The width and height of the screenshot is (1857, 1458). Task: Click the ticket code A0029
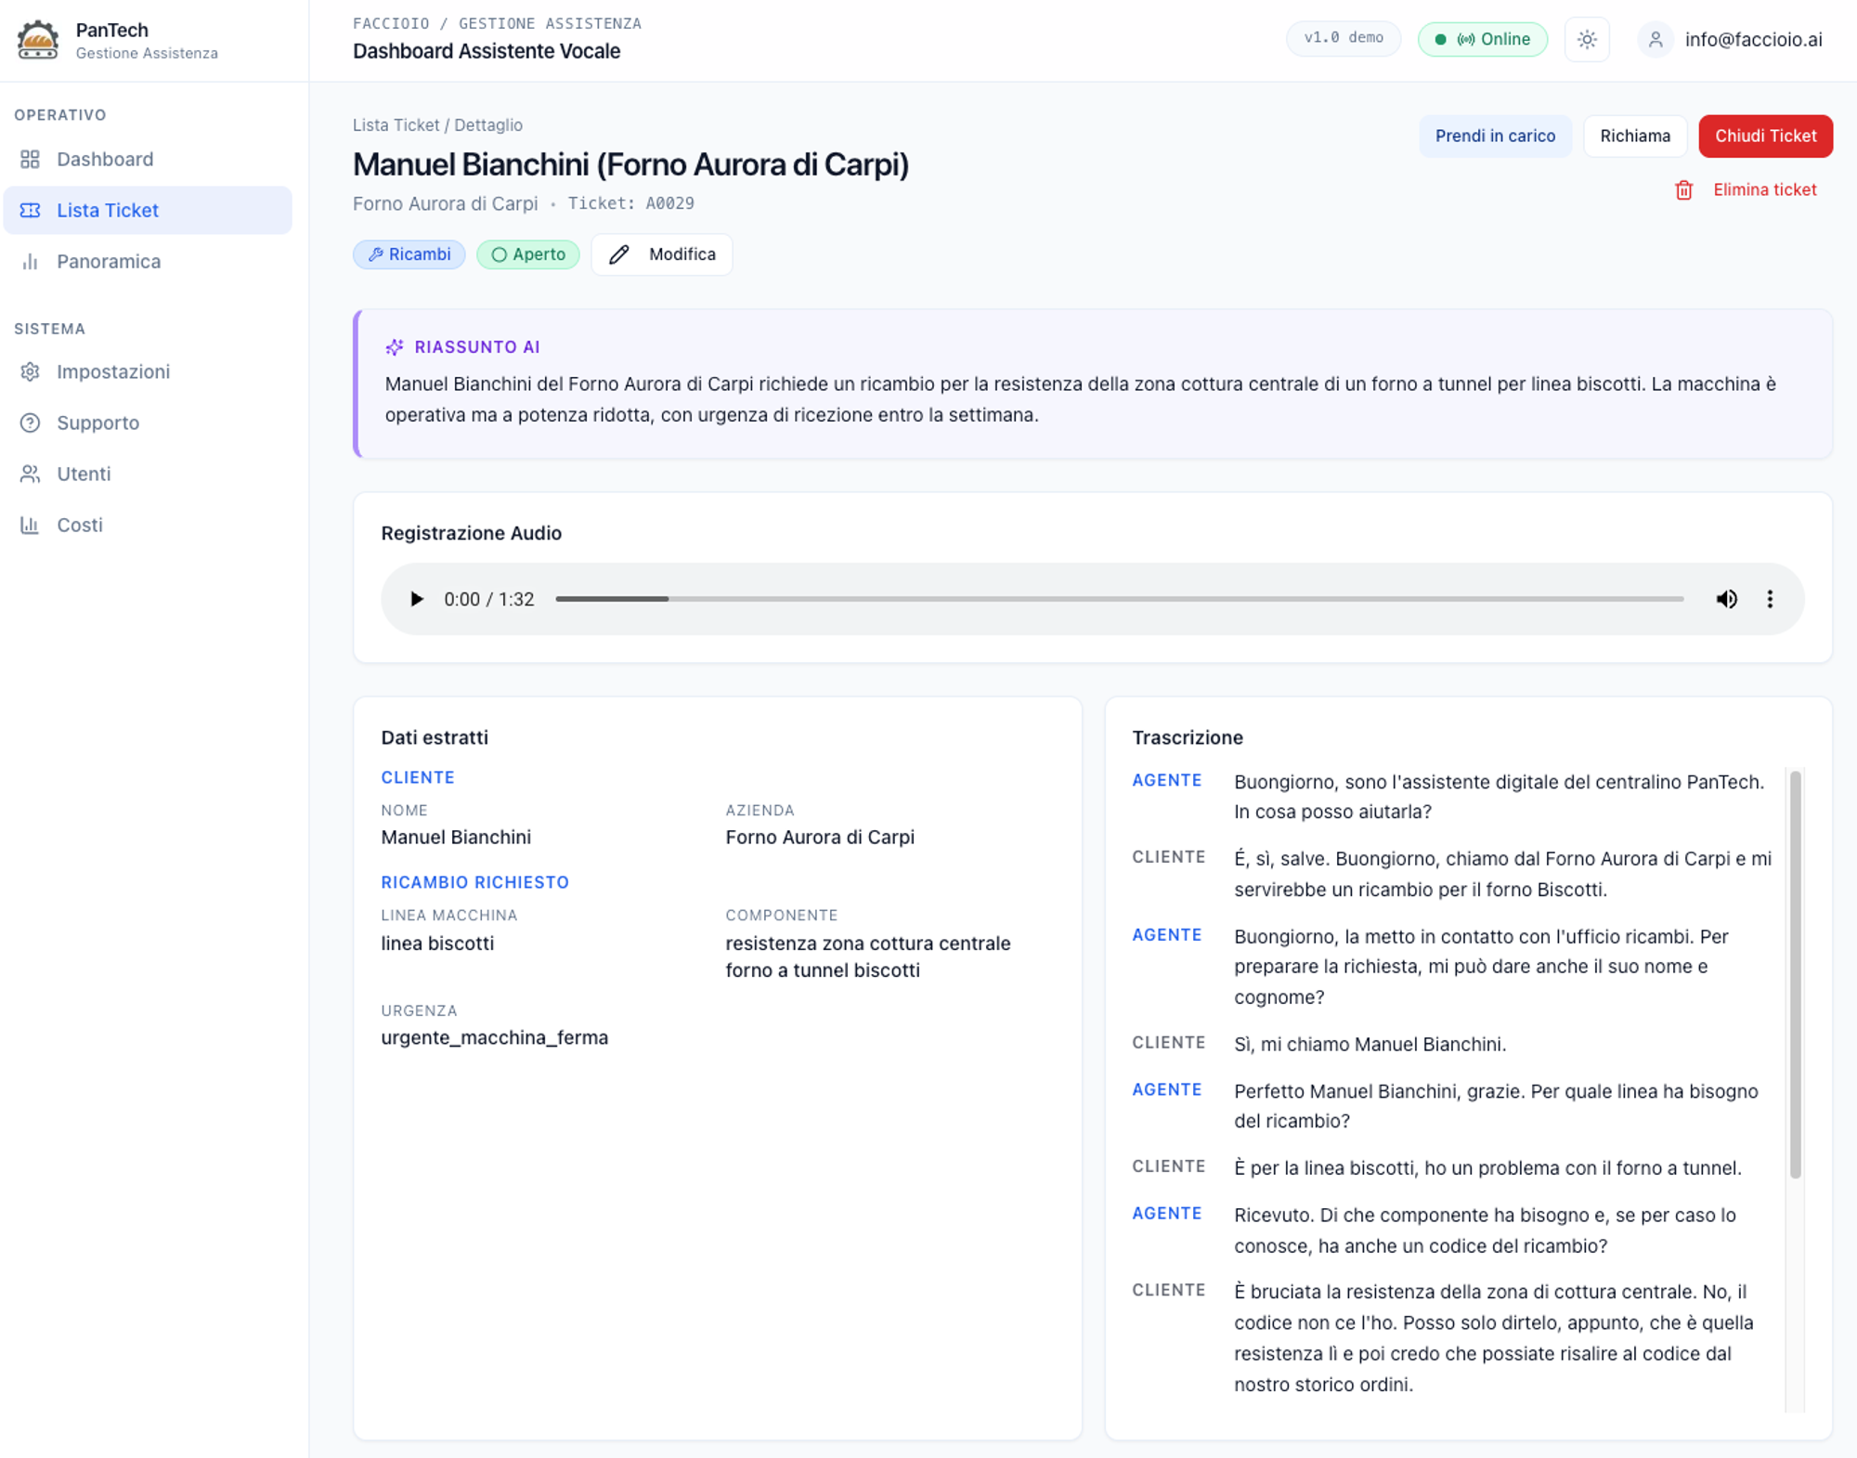[x=669, y=203]
